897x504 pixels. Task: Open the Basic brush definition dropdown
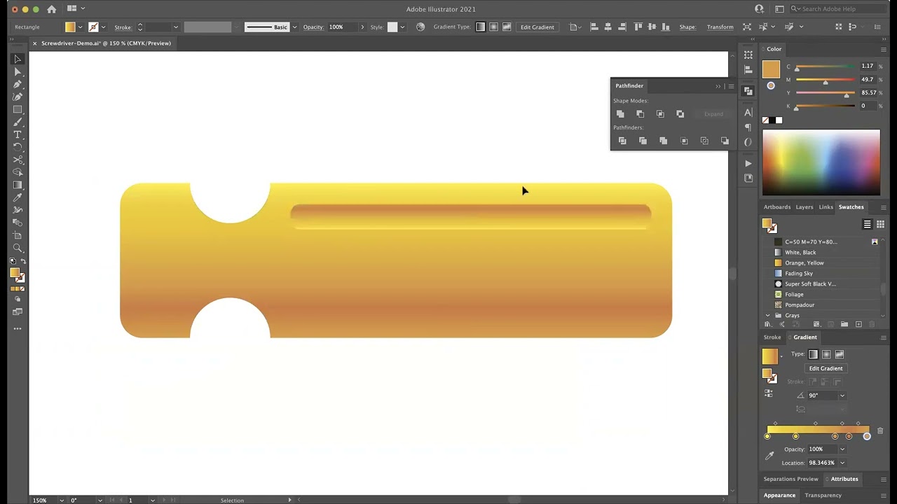tap(294, 27)
